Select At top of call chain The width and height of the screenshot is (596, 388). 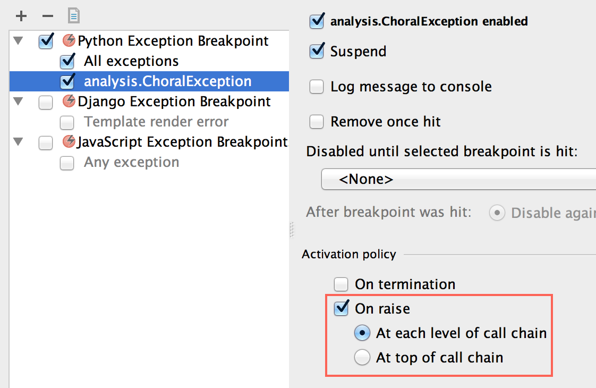(362, 358)
